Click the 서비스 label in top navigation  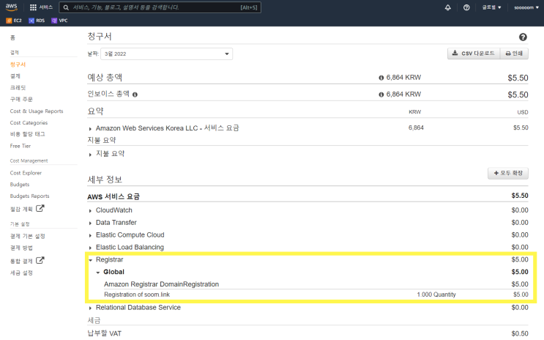tap(46, 7)
